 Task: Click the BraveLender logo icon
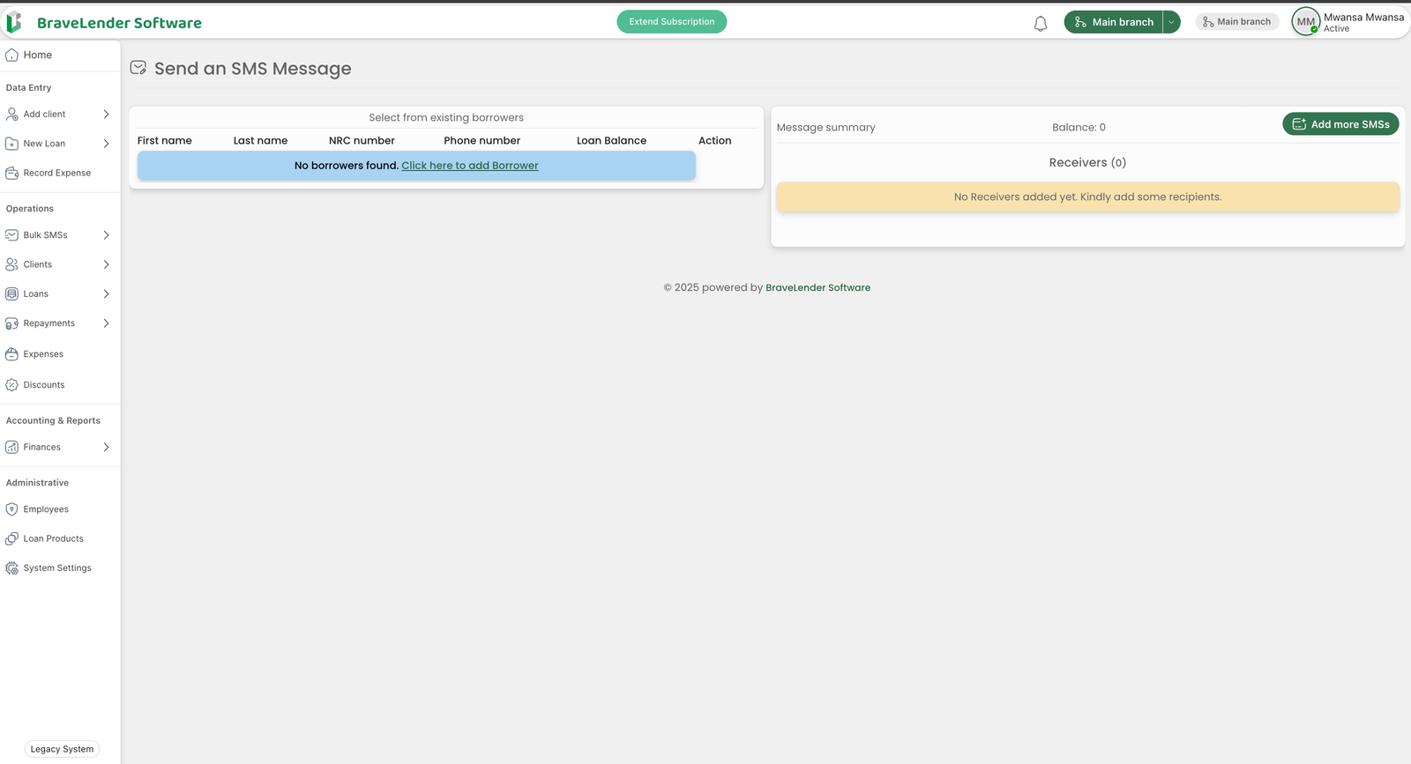(x=14, y=23)
